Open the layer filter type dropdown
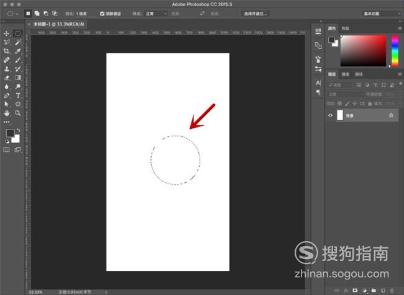The width and height of the screenshot is (404, 295). click(x=339, y=85)
